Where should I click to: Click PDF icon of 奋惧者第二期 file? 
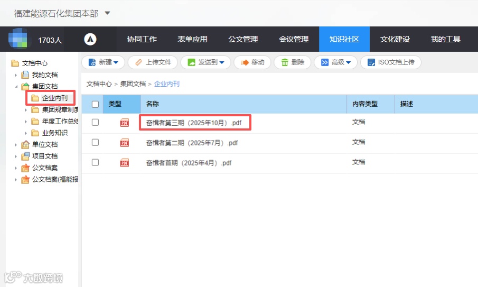pos(125,143)
